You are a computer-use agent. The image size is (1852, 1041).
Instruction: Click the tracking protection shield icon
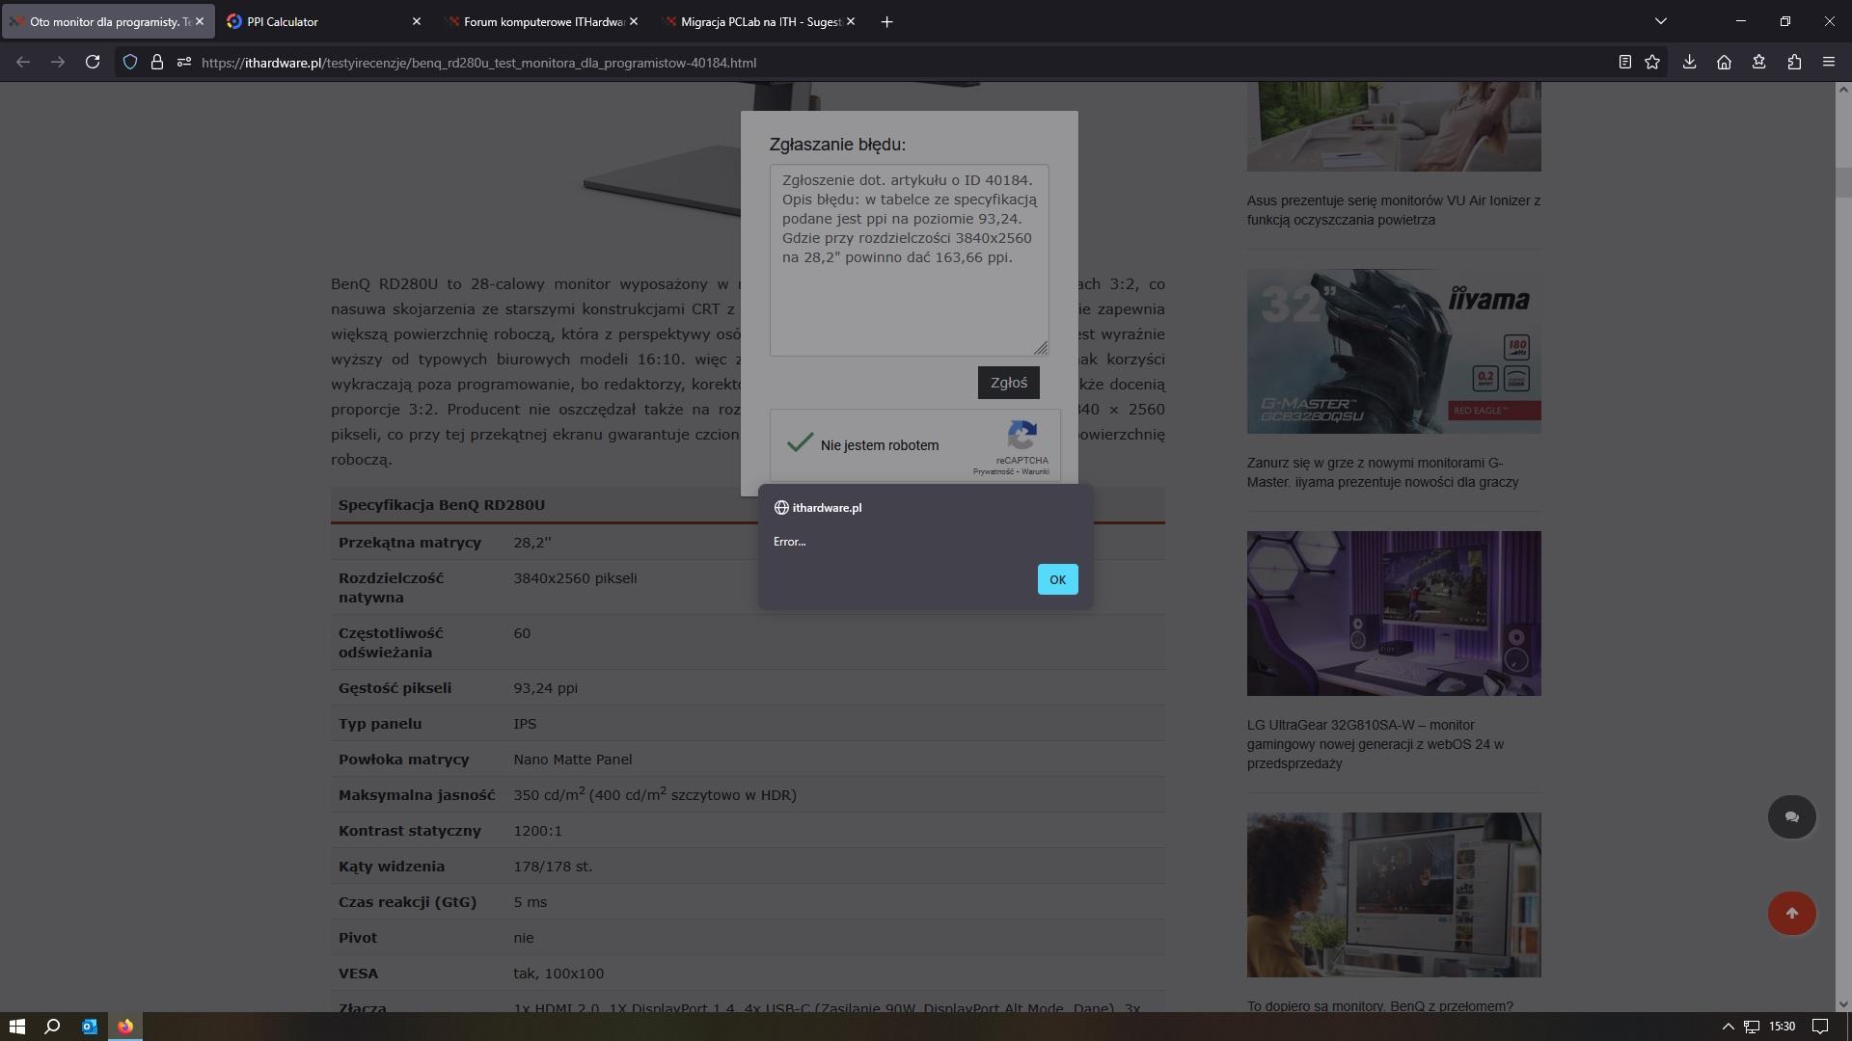[130, 62]
